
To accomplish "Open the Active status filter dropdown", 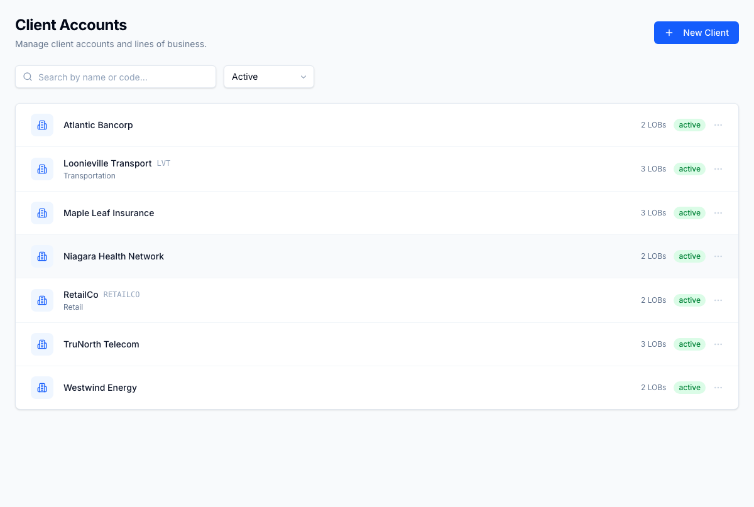I will pyautogui.click(x=269, y=77).
